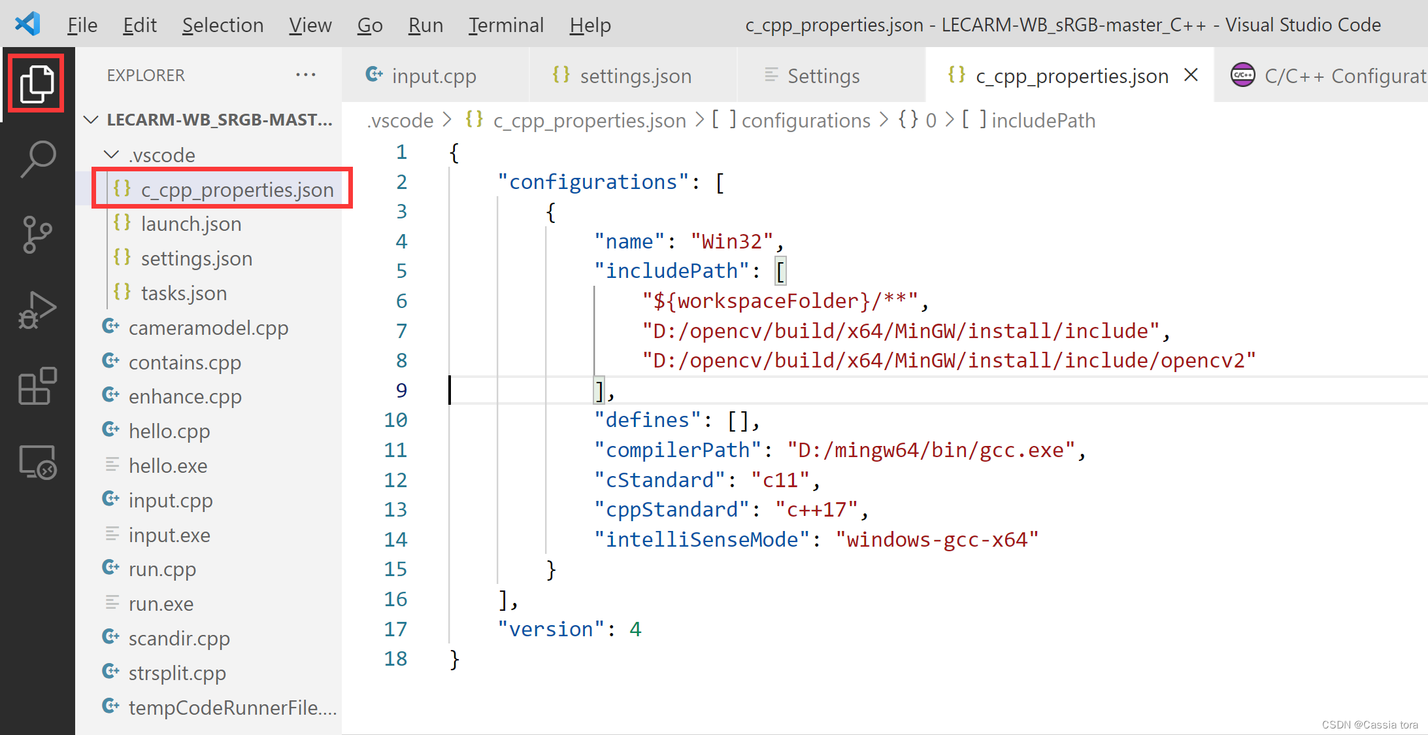Select cameramodel.cpp in the file tree
This screenshot has width=1428, height=735.
pos(208,327)
